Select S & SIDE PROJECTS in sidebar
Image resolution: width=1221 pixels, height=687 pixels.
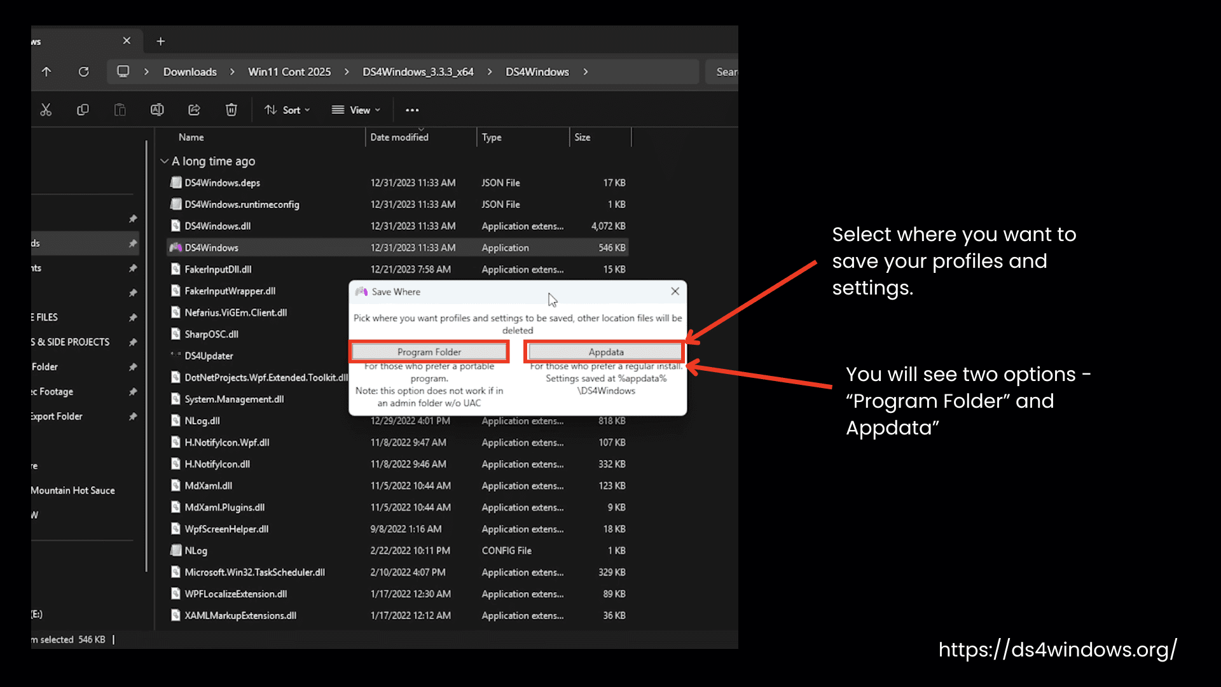[x=70, y=342]
